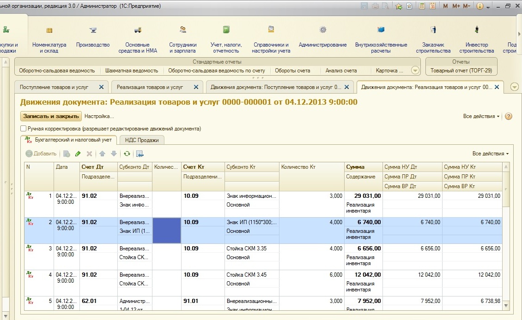
Task: Click the green pencil edit icon
Action: 78,154
